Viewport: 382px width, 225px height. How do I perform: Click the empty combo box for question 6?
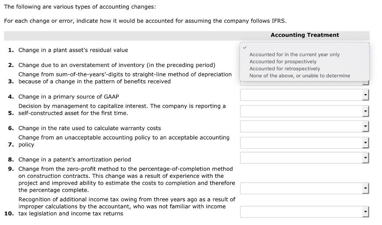click(302, 126)
